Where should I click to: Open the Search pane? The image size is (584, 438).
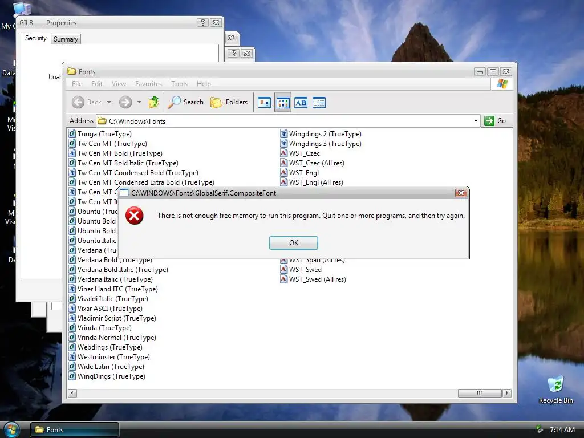coord(185,102)
